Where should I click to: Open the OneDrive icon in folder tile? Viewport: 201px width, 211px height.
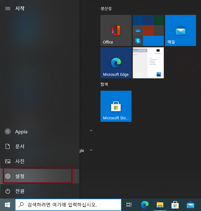point(138,30)
